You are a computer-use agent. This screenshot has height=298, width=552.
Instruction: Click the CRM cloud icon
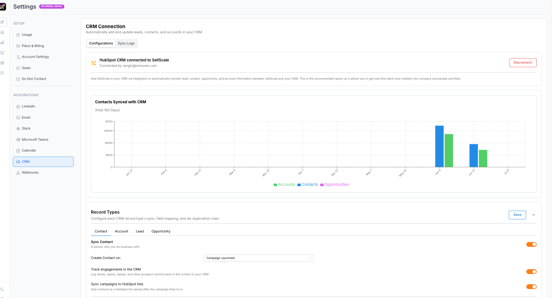pyautogui.click(x=18, y=162)
